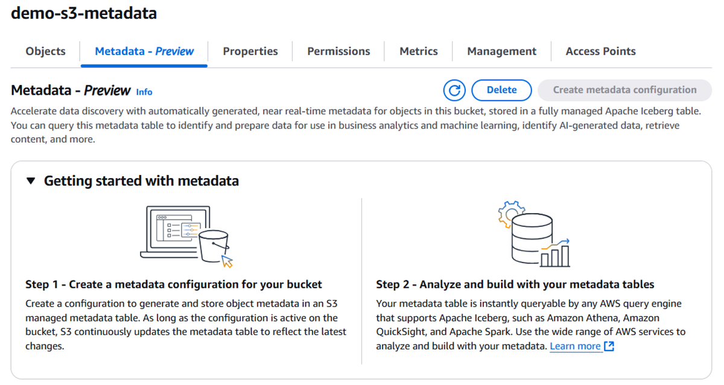
Task: Click the external link icon after Learn more
Action: click(x=609, y=346)
